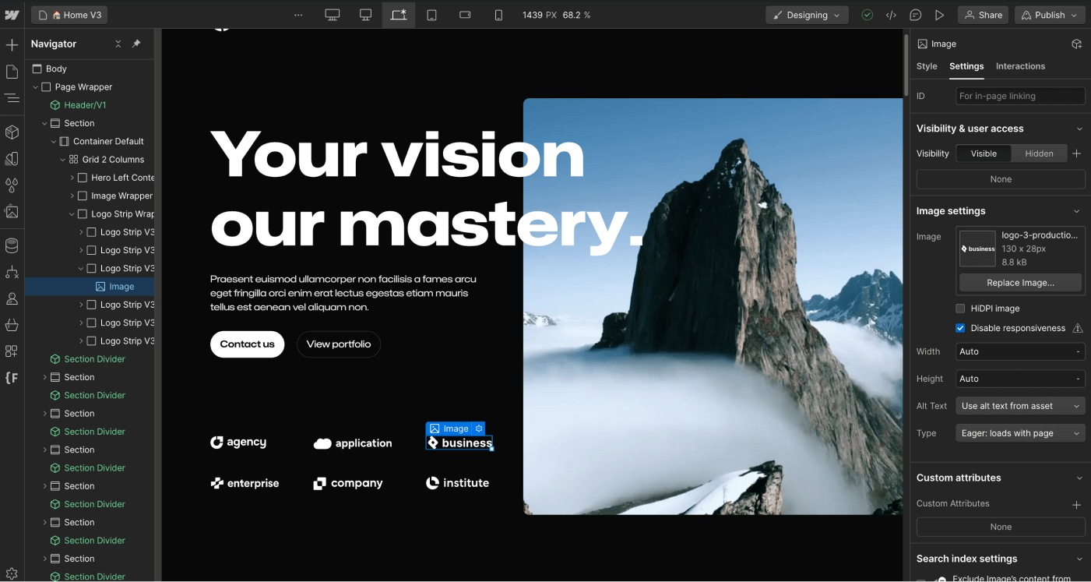Viewport: 1091px width, 582px height.
Task: Switch to the Interactions tab
Action: 1020,66
